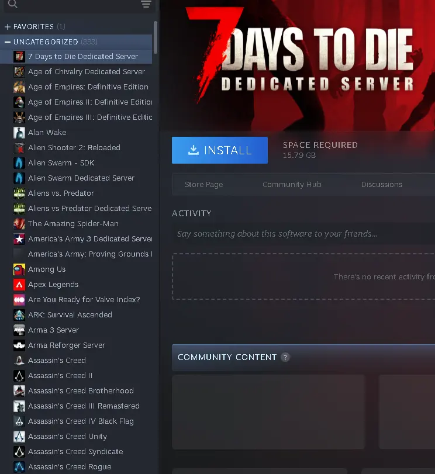This screenshot has height=474, width=435.
Task: Select Assassin's Creed IV Black Flag entry
Action: click(76, 421)
